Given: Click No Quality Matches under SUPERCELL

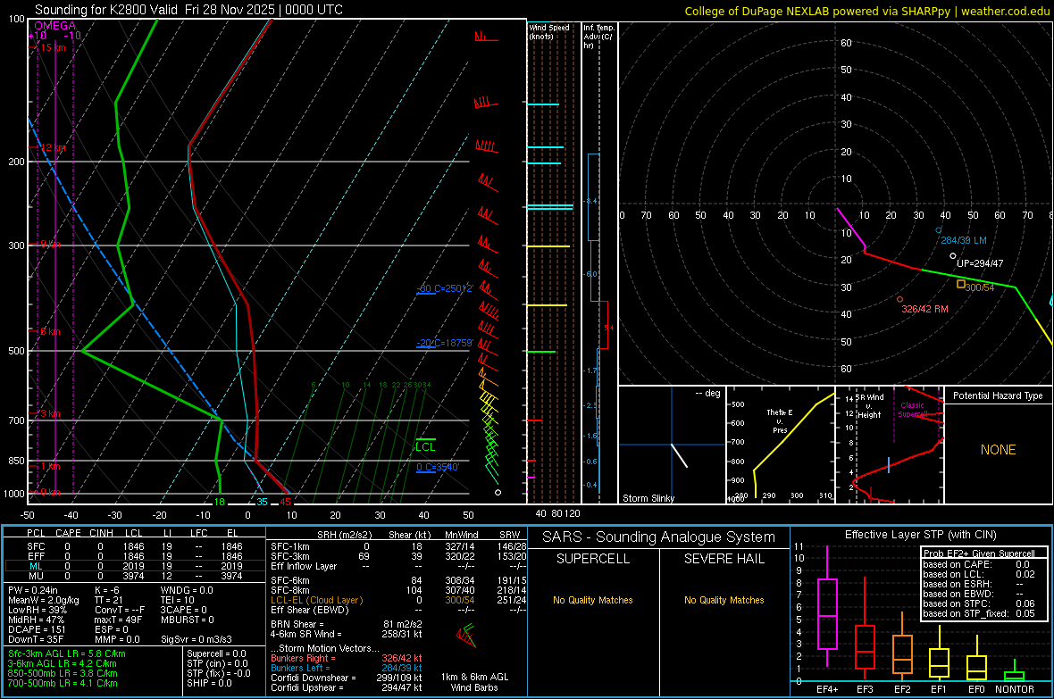Looking at the screenshot, I should click(593, 600).
